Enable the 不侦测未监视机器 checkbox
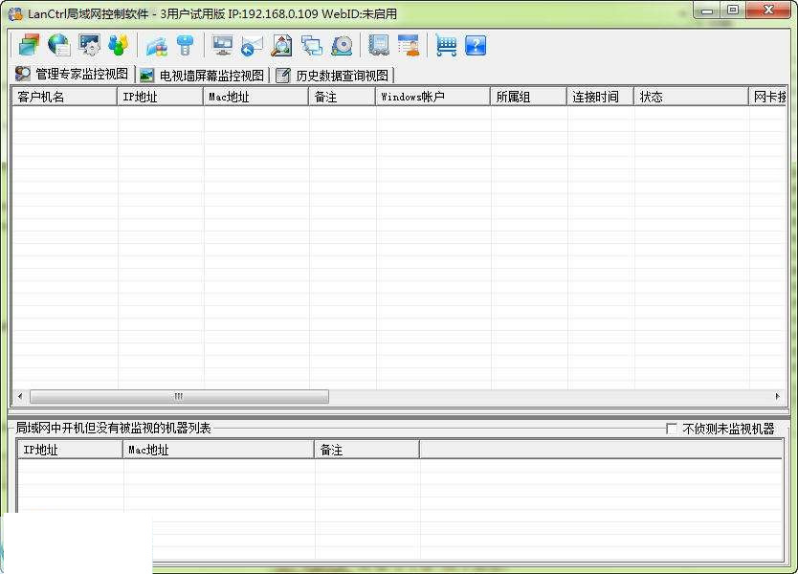 (672, 429)
